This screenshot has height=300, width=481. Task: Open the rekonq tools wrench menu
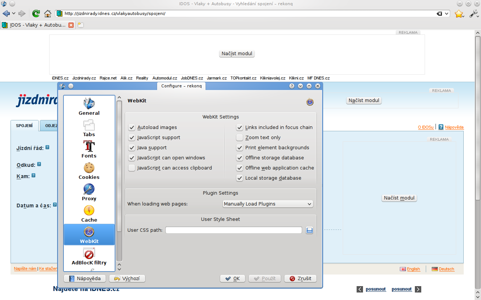473,13
